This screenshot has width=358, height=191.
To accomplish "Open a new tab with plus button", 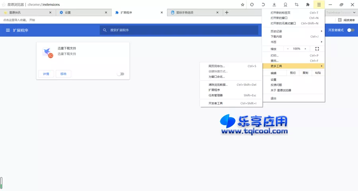I will (x=227, y=13).
